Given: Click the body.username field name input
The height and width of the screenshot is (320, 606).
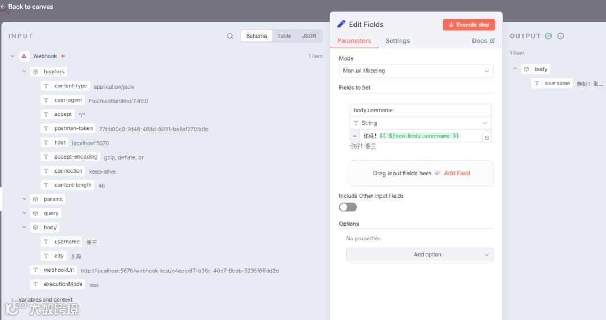Looking at the screenshot, I should (420, 110).
